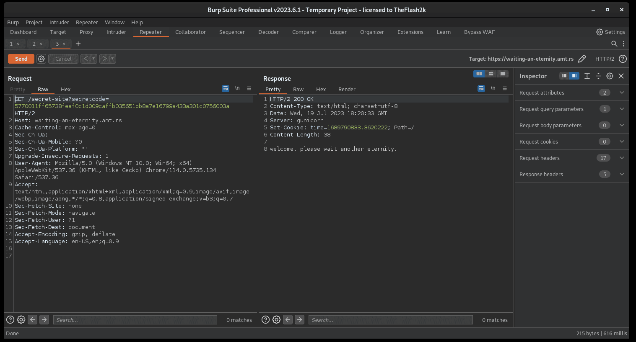
Task: Toggle line wrap in Request editor
Action: pos(226,88)
